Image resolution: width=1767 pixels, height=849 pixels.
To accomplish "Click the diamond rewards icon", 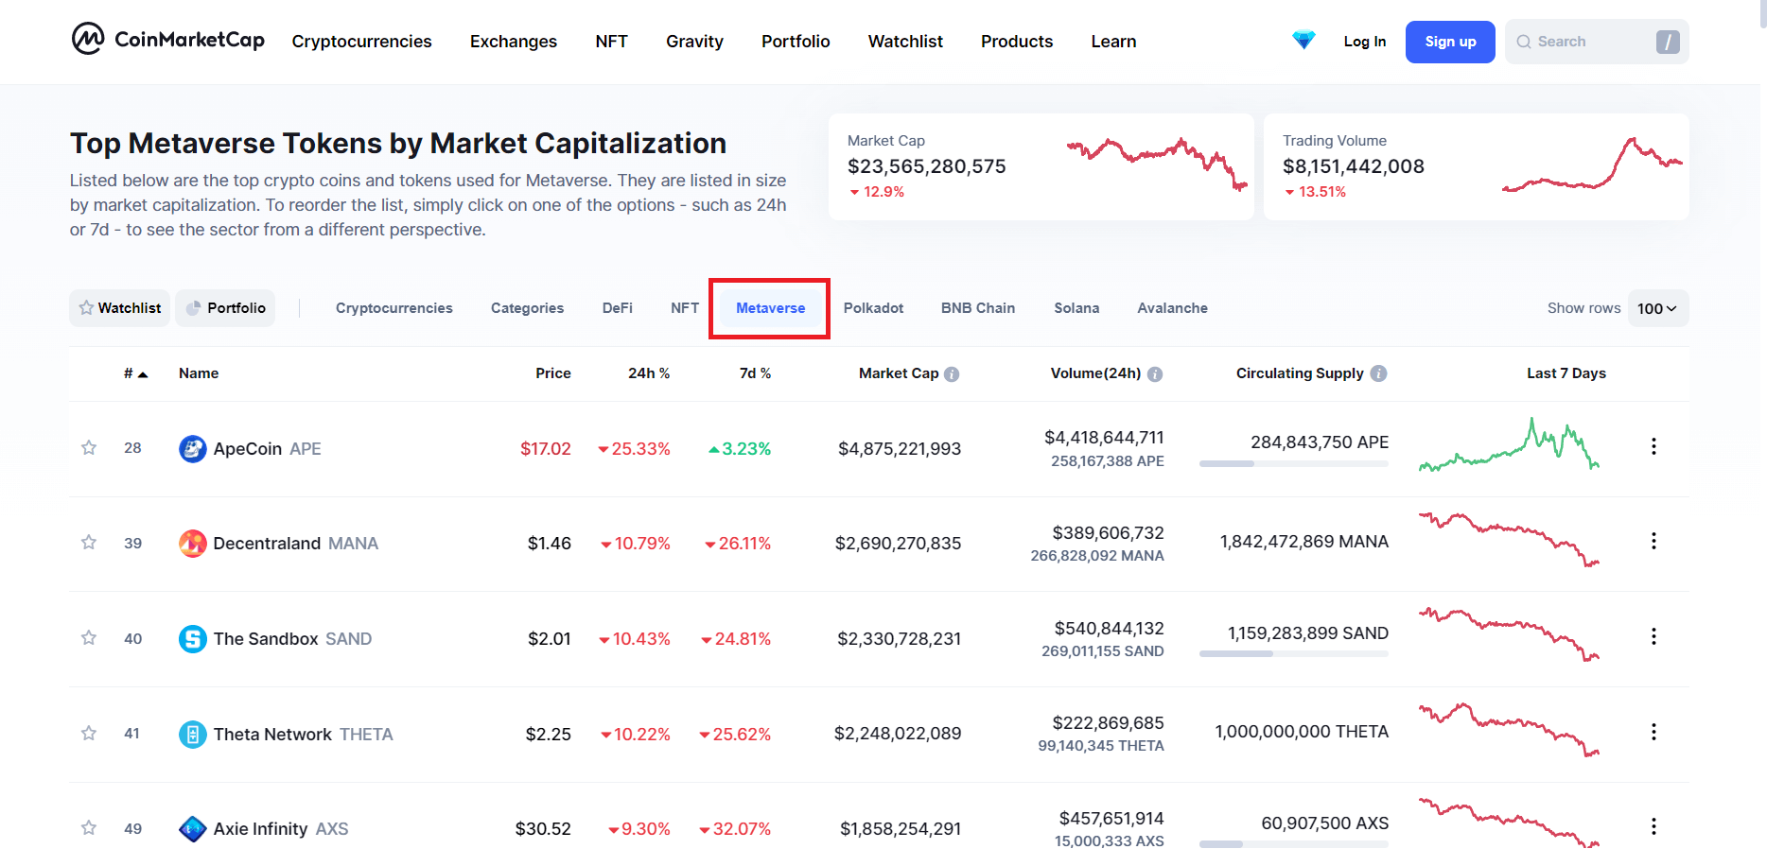I will [x=1303, y=41].
